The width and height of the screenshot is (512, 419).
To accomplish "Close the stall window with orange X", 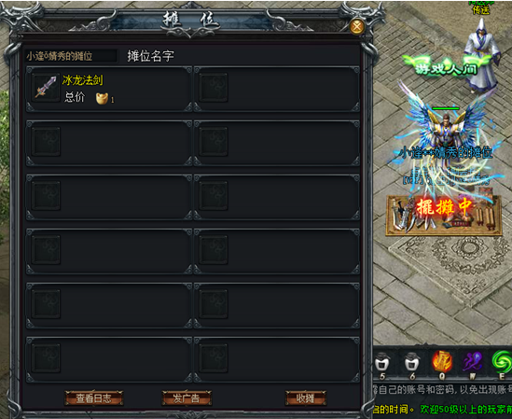I will coord(357,26).
